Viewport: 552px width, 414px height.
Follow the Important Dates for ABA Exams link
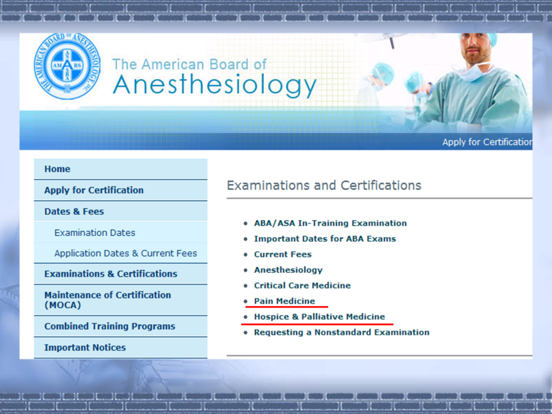click(325, 239)
